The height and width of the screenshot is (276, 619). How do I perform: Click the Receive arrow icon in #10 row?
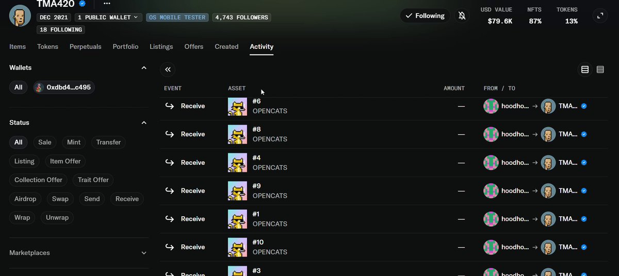(170, 247)
